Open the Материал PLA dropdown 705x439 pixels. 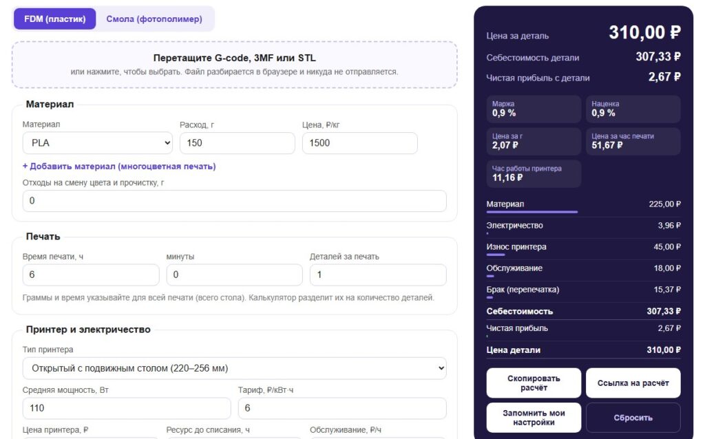tap(98, 143)
